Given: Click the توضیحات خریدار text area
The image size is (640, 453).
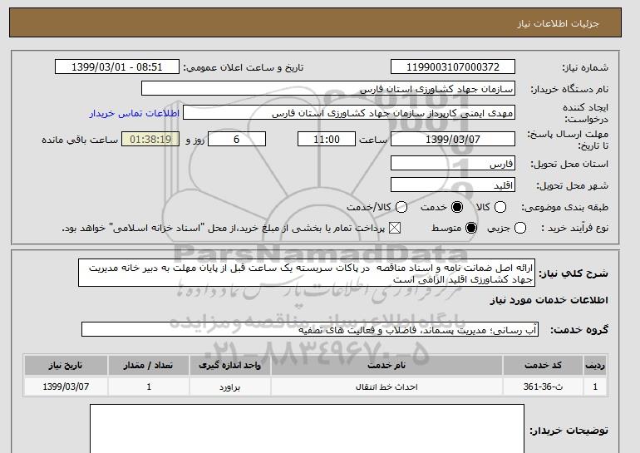Looking at the screenshot, I should (307, 429).
